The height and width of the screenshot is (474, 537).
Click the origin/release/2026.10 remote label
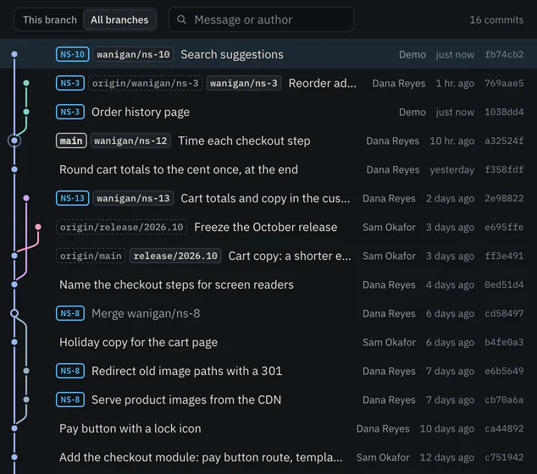tap(121, 227)
